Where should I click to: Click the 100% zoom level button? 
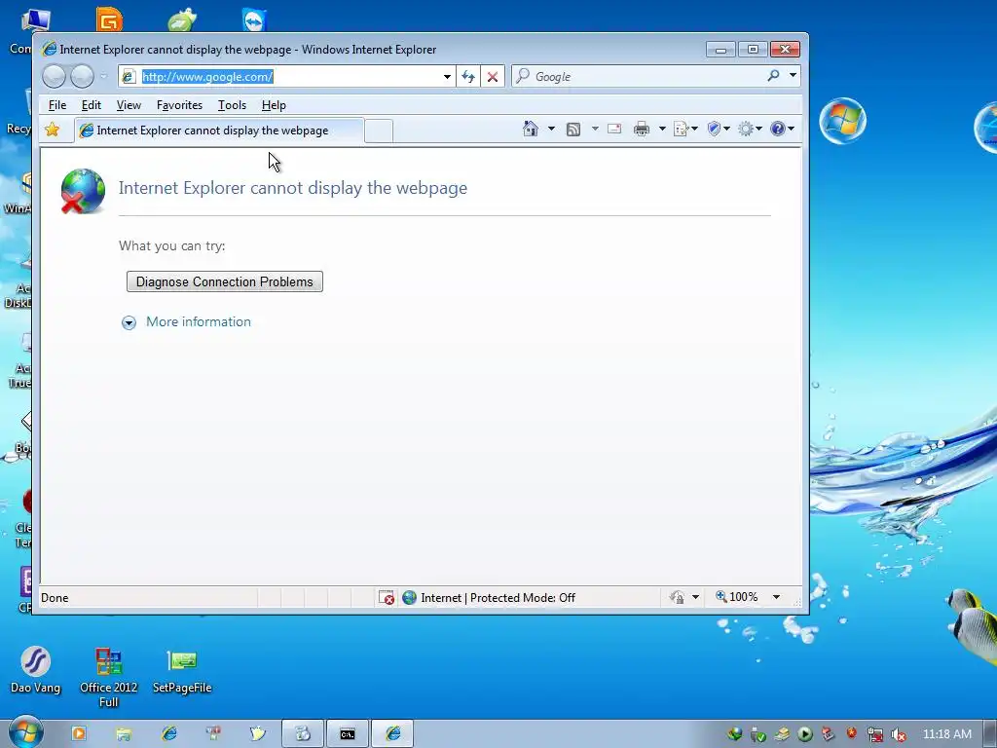tap(737, 597)
